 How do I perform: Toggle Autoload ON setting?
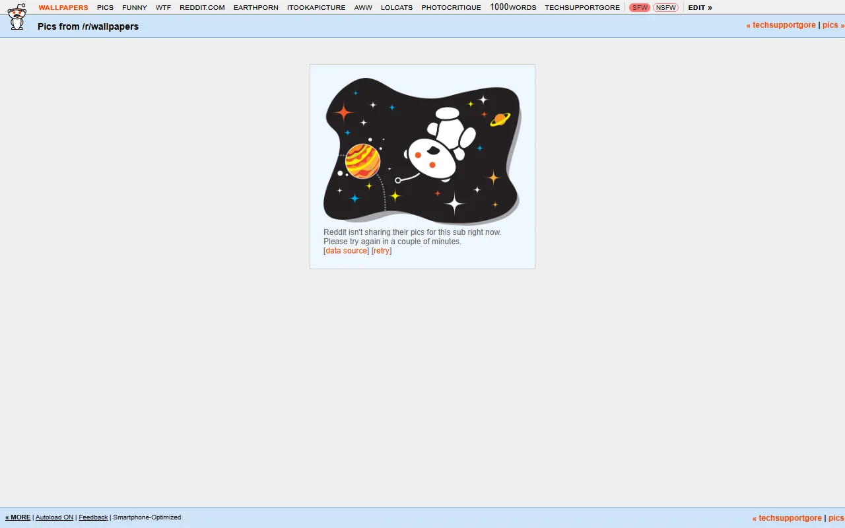coord(53,517)
